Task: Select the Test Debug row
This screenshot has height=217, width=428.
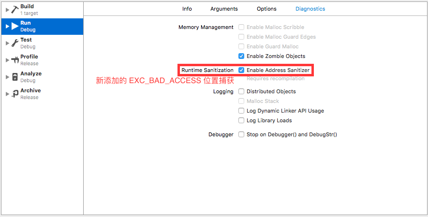Action: (42, 43)
